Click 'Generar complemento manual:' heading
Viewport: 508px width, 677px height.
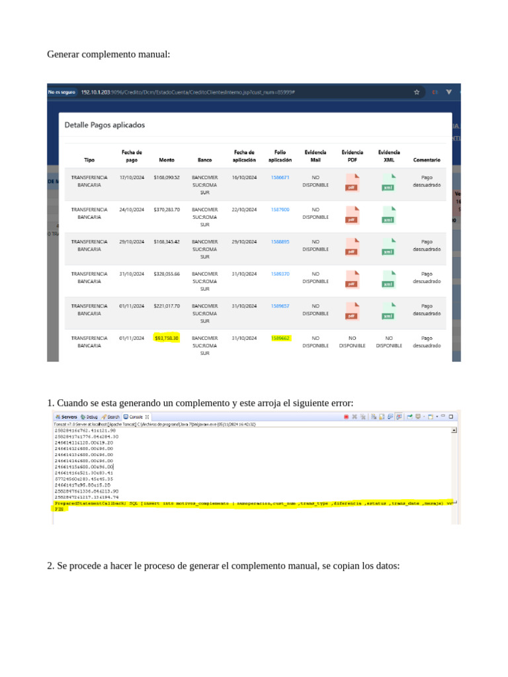[x=108, y=54]
